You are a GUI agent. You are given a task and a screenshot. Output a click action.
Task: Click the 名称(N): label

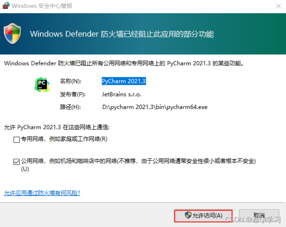pos(71,81)
